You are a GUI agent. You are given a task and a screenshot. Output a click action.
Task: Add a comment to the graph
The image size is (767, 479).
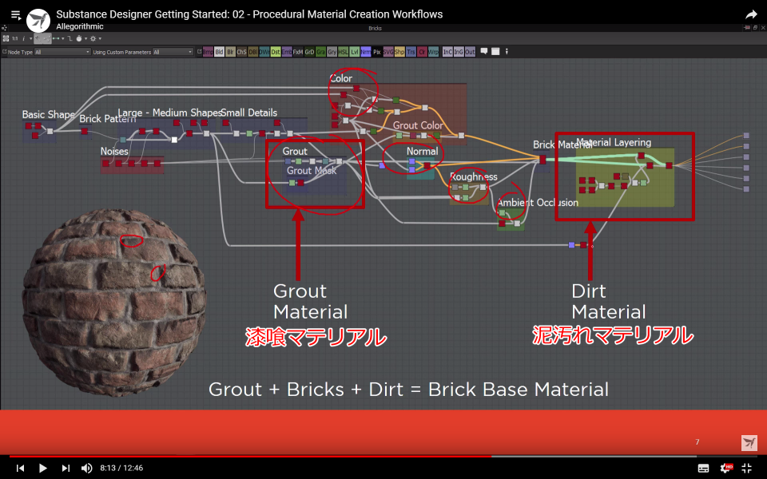484,51
